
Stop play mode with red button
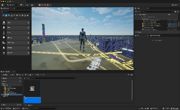click(x=45, y=5)
